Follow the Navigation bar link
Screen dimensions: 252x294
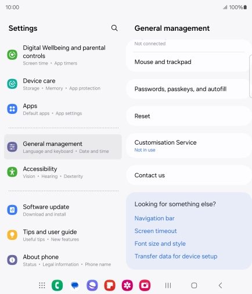[x=154, y=218]
